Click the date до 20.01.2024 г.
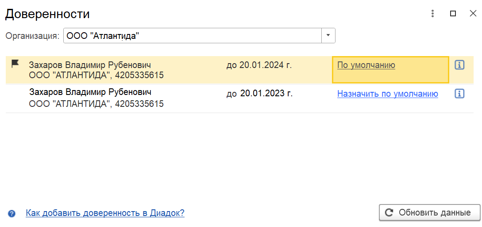This screenshot has height=227, width=482. [259, 65]
